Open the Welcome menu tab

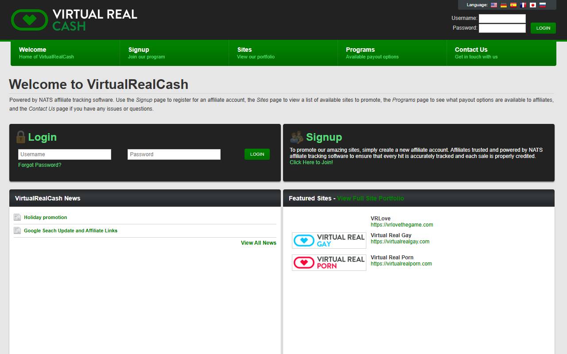tap(65, 53)
